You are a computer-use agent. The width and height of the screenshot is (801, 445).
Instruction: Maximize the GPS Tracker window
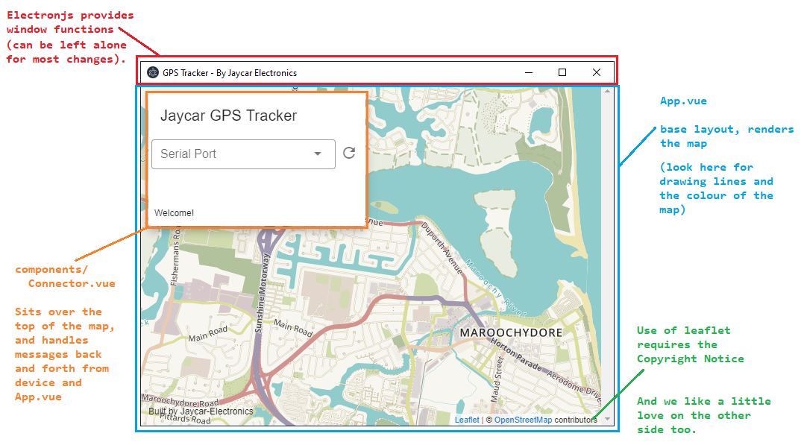coord(562,72)
